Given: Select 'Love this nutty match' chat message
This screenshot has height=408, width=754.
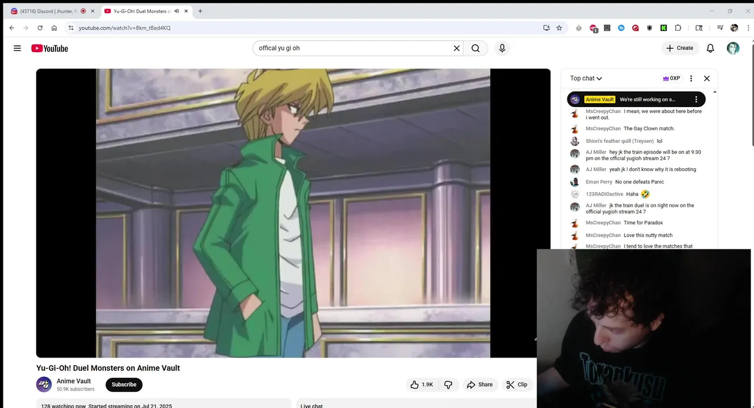Looking at the screenshot, I should pos(648,235).
